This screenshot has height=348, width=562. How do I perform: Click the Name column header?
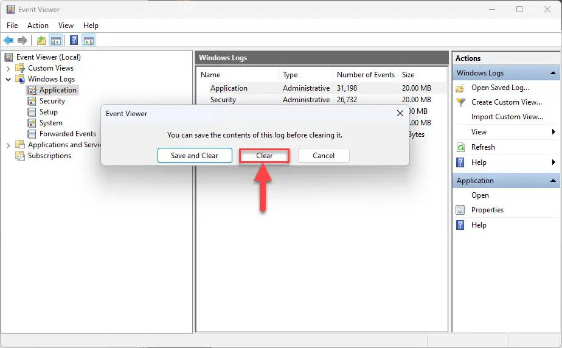(238, 75)
